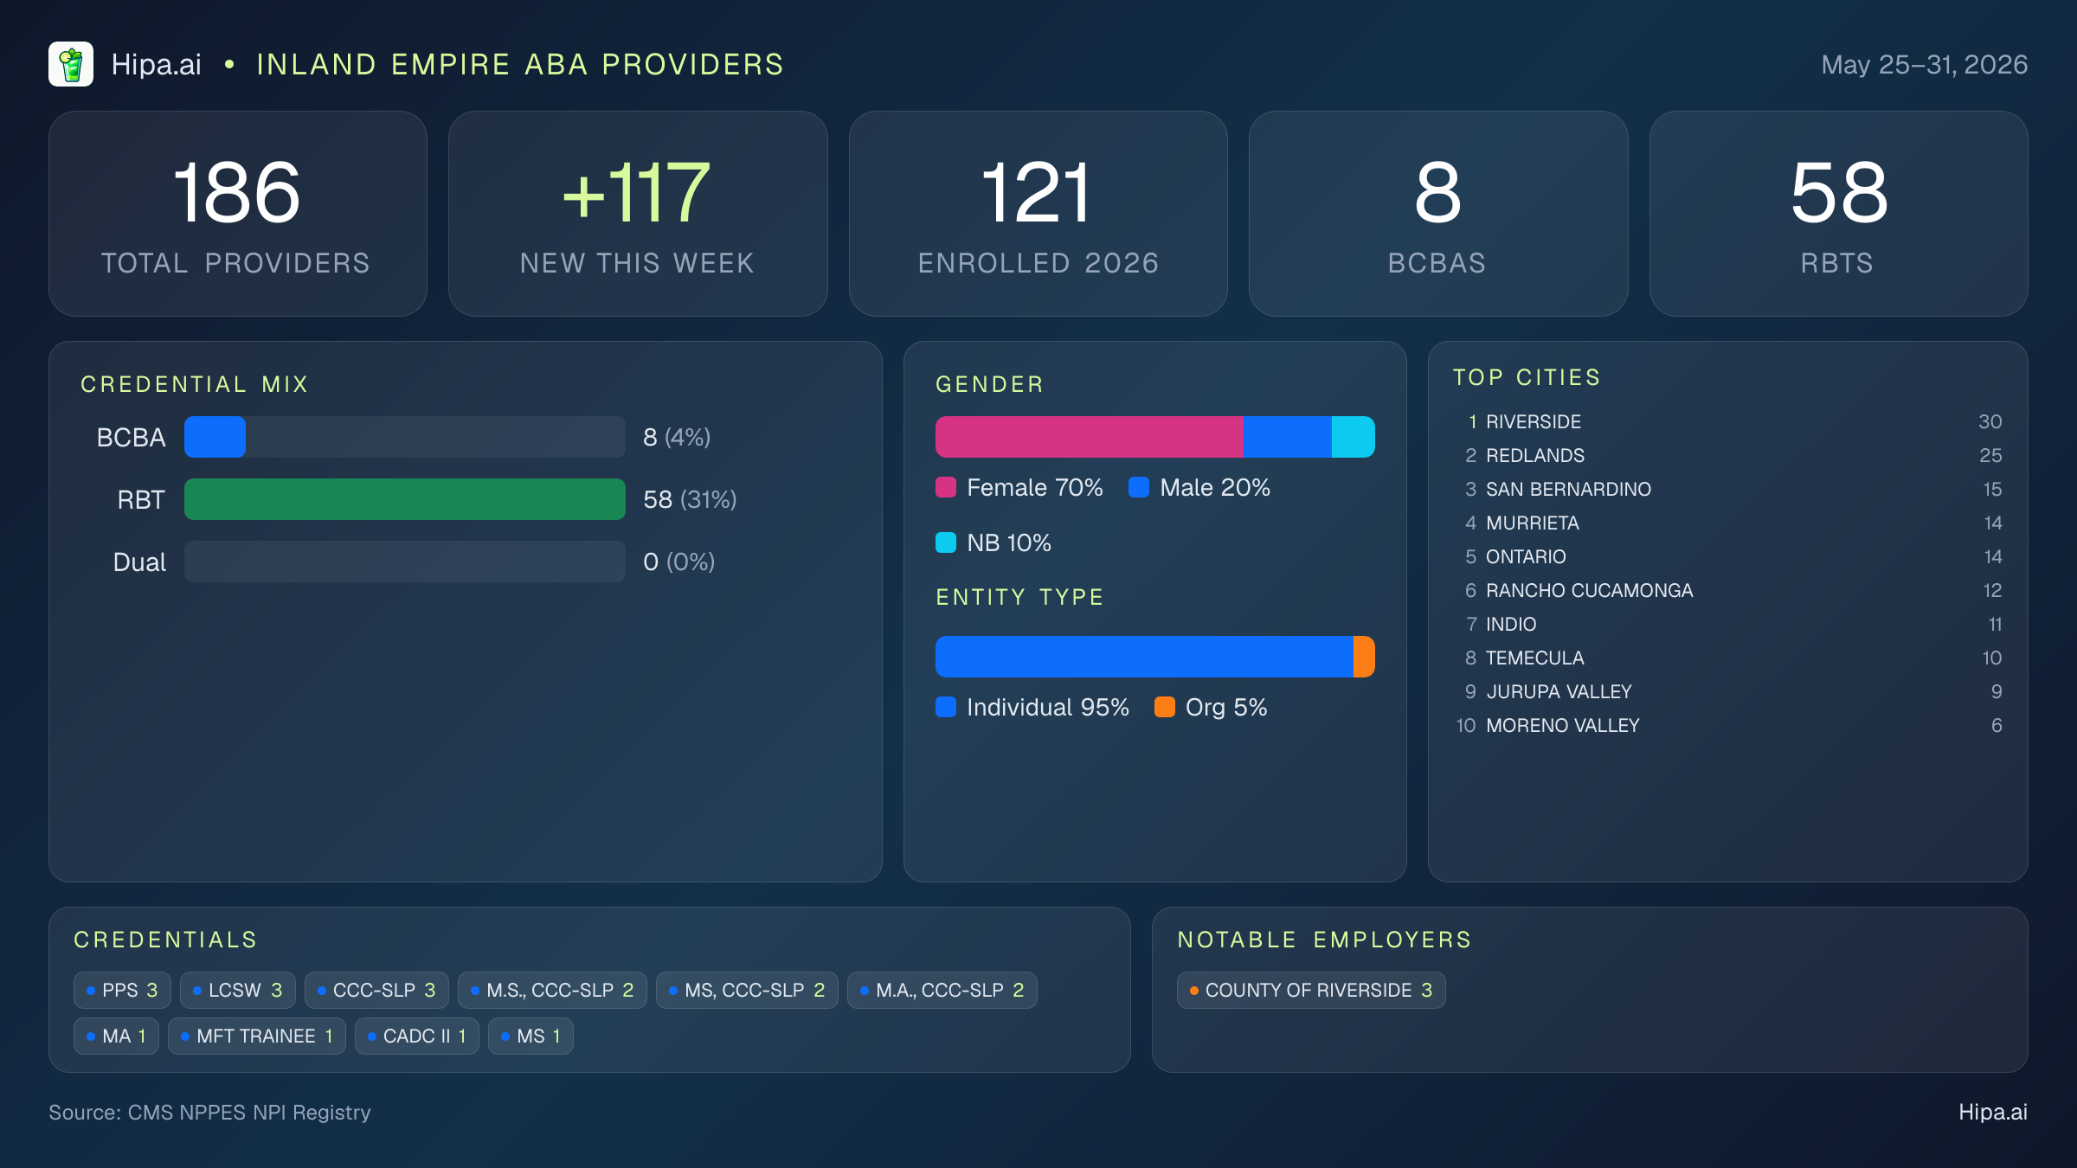Click the Gender section heading
2077x1168 pixels.
point(990,384)
